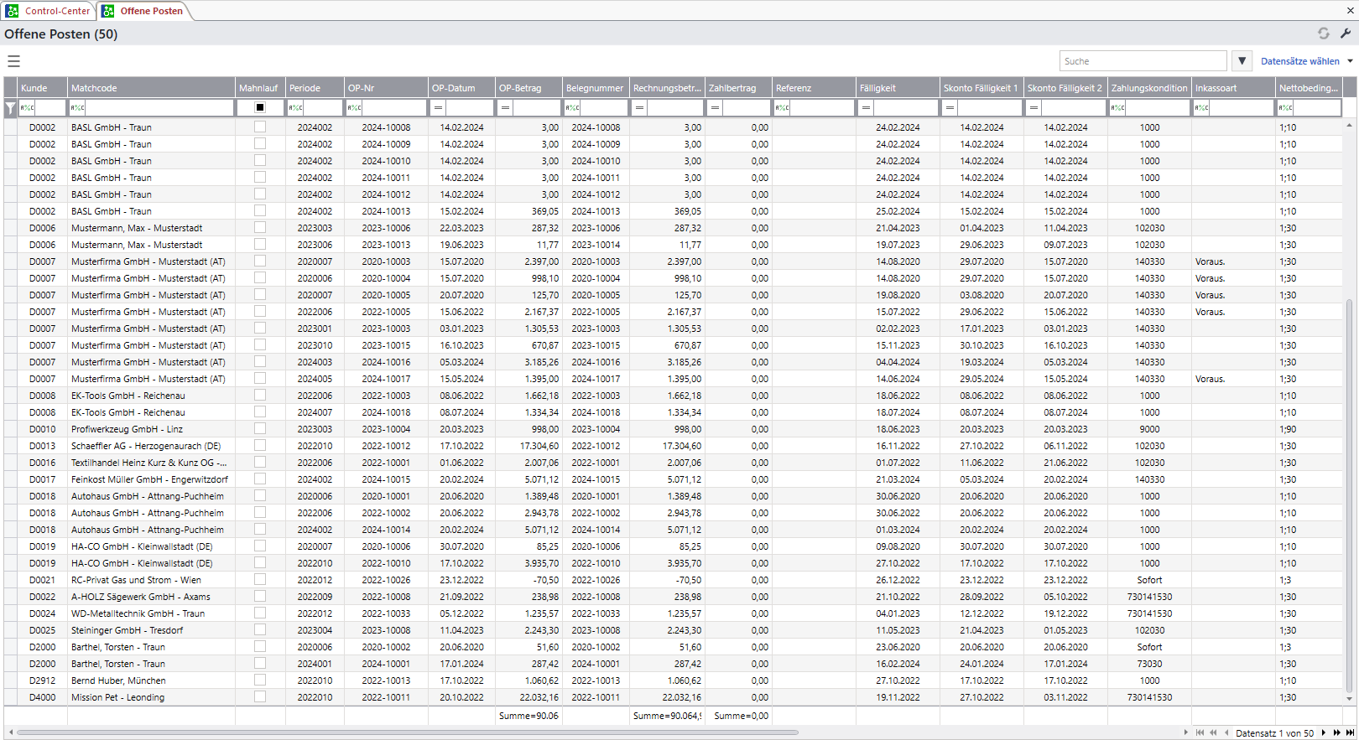Open the search options dropdown arrow
Image resolution: width=1359 pixels, height=740 pixels.
(x=1242, y=61)
